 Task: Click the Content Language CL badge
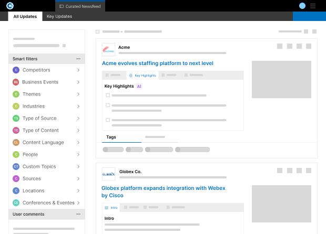(x=16, y=142)
